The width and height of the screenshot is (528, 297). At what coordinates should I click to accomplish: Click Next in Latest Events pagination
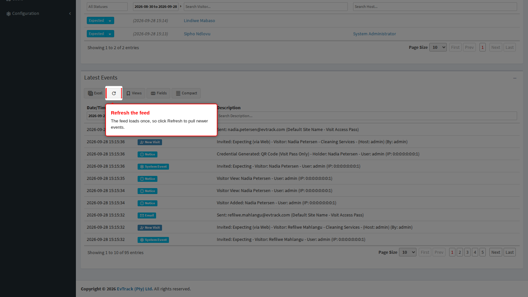(x=496, y=252)
